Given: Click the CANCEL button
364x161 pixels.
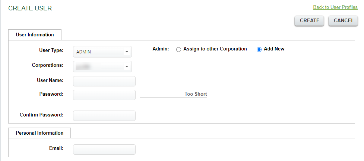Looking at the screenshot, I should pyautogui.click(x=343, y=20).
